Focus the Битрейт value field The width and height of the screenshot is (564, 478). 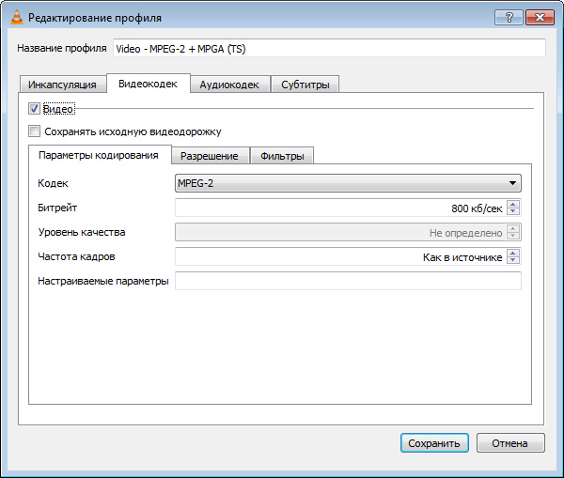coord(338,208)
